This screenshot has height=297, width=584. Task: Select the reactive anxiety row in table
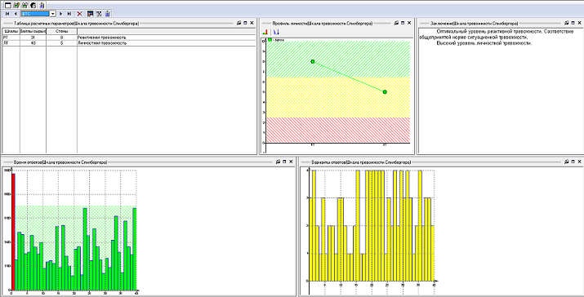click(x=129, y=38)
